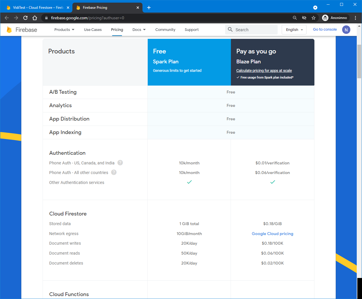Image resolution: width=362 pixels, height=299 pixels.
Task: Click the '$0.01/verification' price
Action: 272,163
